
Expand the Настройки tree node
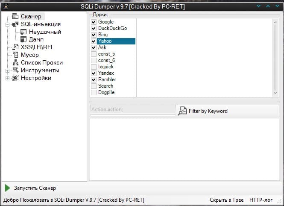[x=7, y=78]
